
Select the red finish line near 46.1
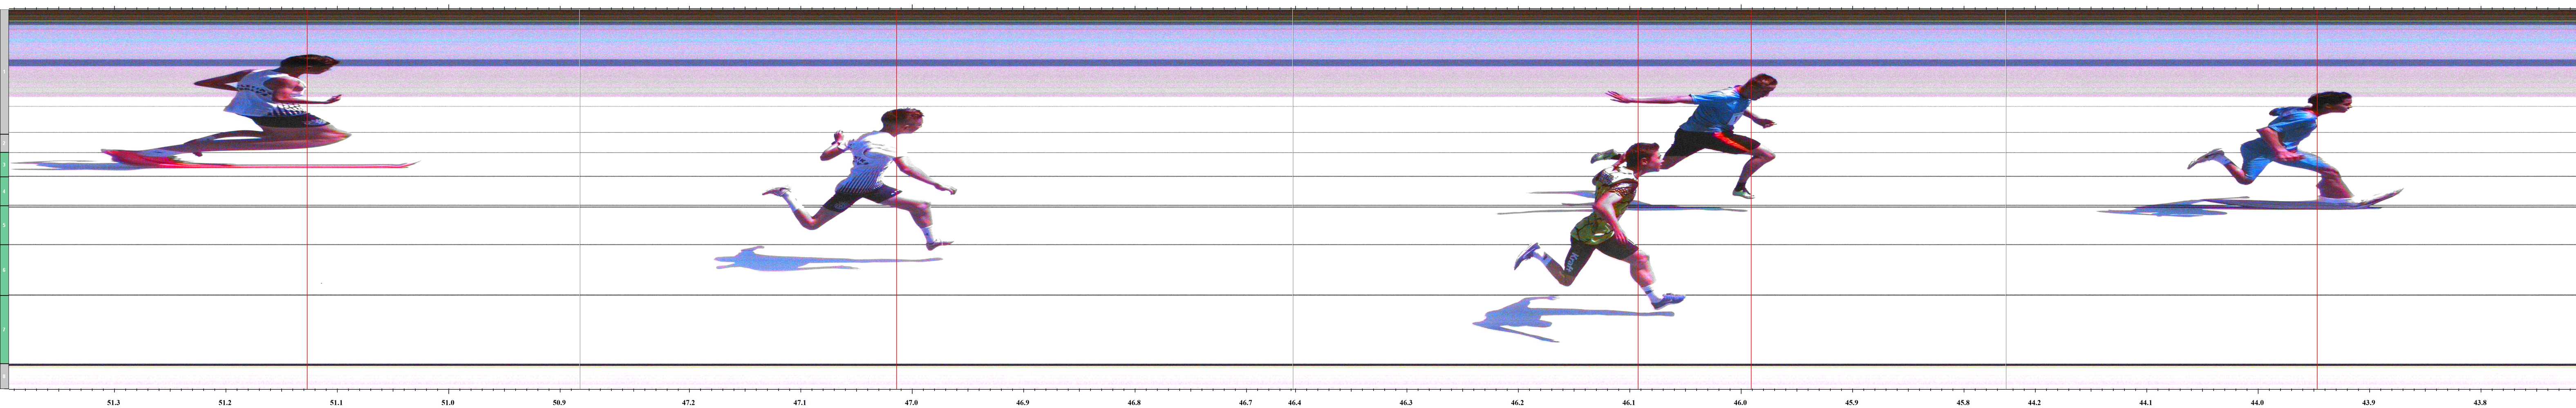tap(1638, 200)
